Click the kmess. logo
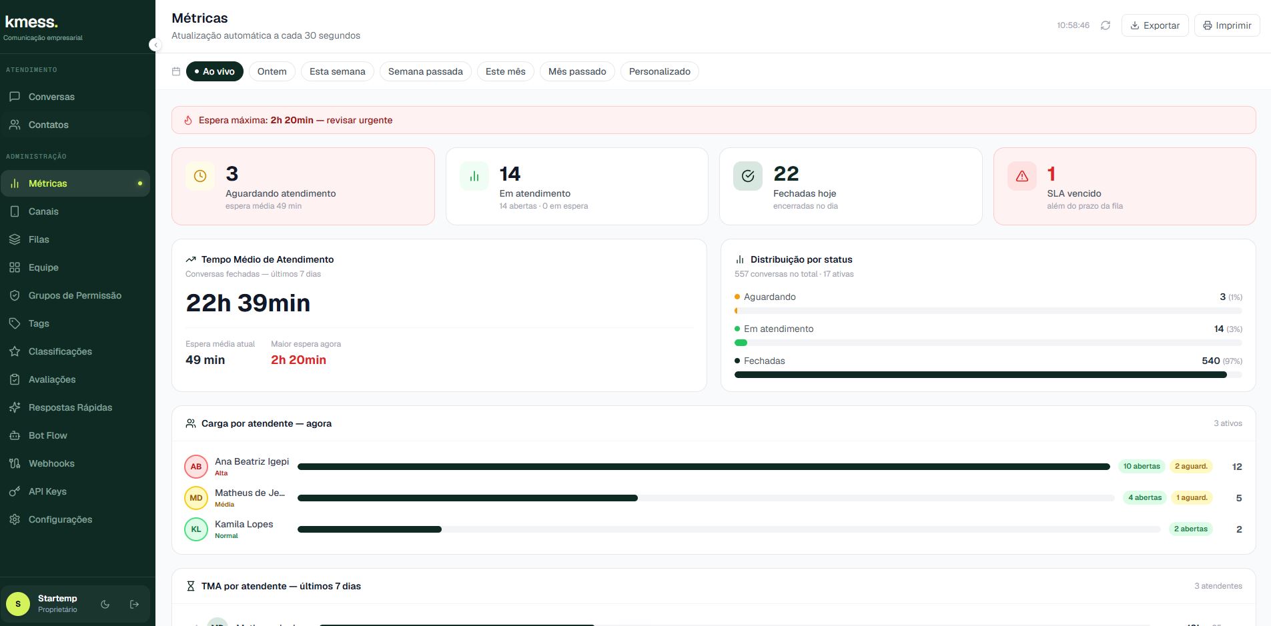 point(31,22)
